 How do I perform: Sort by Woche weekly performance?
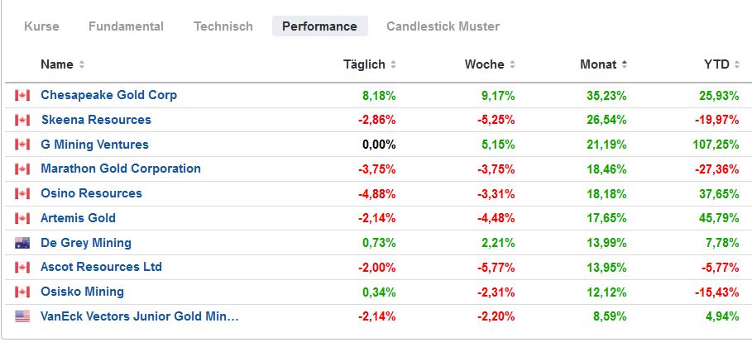489,64
